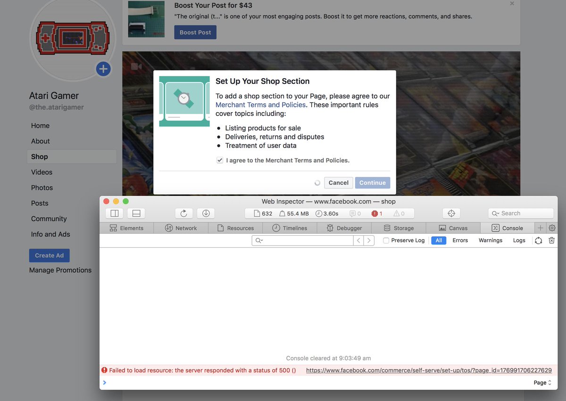Focus the Web Inspector Search field
Screen dimensions: 566x401
[x=521, y=213]
